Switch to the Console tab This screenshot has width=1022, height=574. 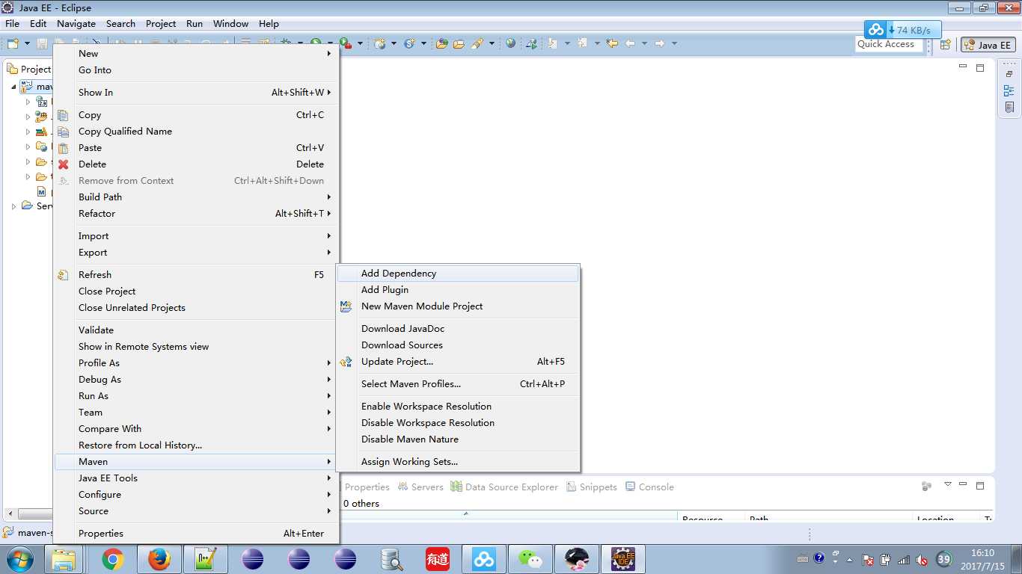[649, 487]
